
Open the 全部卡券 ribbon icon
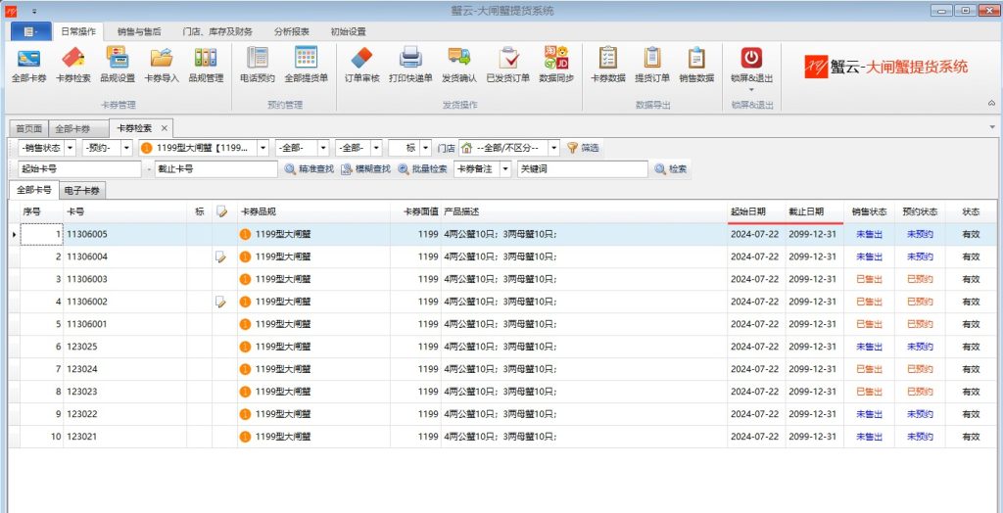click(x=28, y=65)
